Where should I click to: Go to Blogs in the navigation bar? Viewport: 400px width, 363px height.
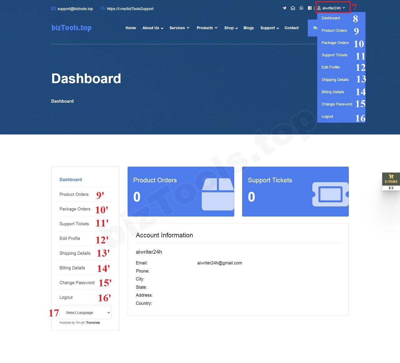(x=248, y=28)
